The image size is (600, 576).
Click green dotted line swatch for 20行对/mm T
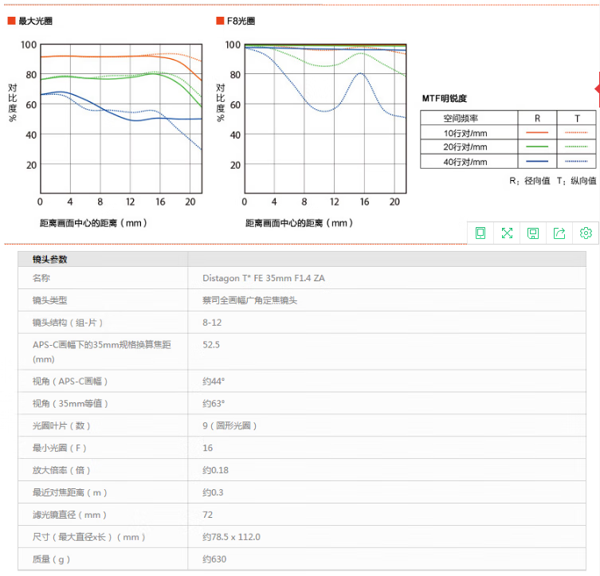(576, 147)
